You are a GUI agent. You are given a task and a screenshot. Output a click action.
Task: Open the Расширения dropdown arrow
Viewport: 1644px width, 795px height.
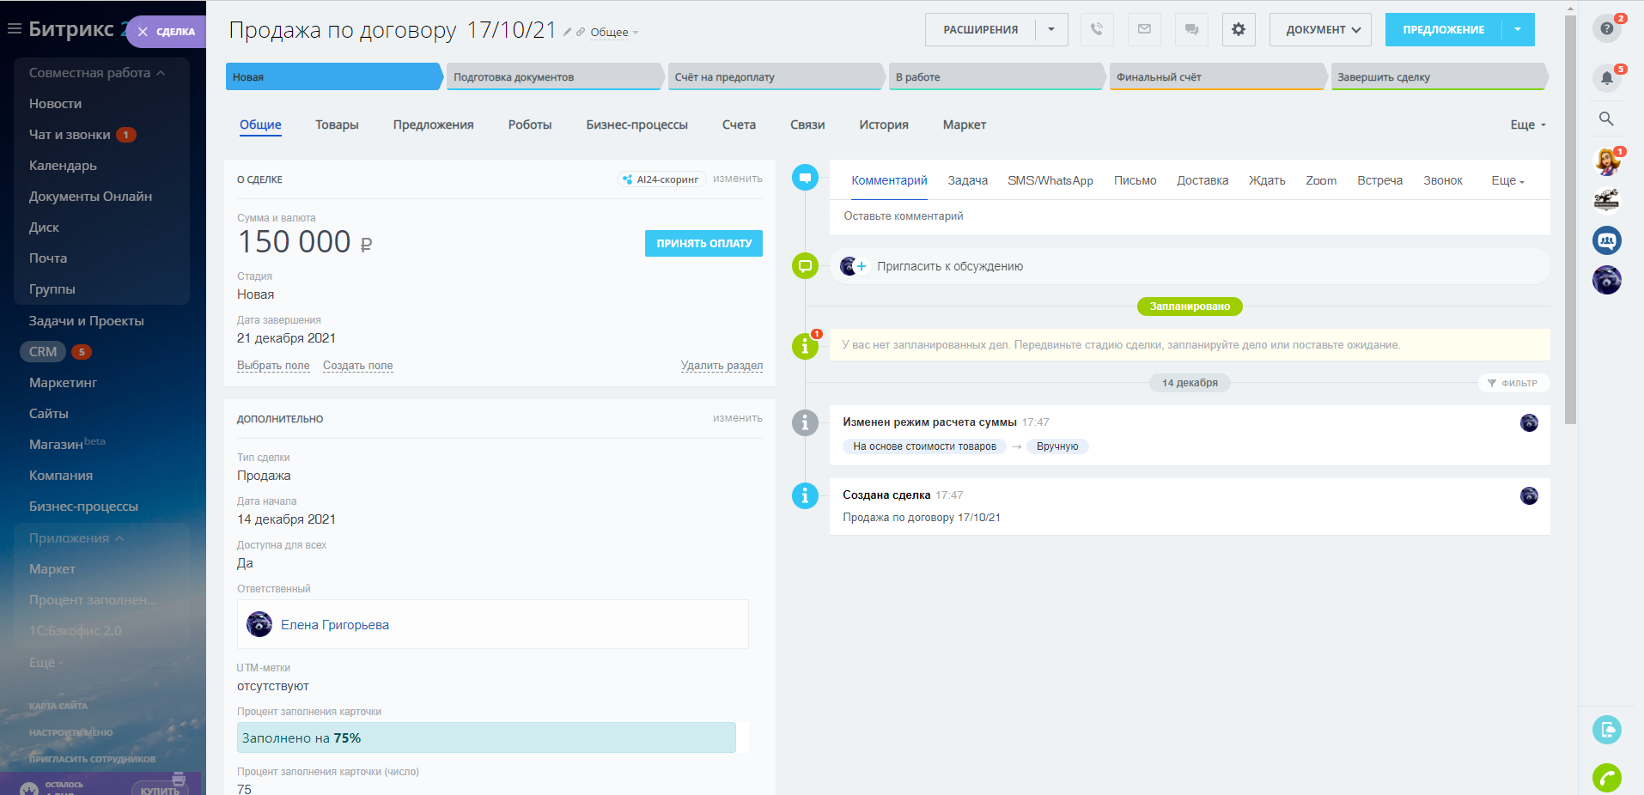coord(1051,29)
